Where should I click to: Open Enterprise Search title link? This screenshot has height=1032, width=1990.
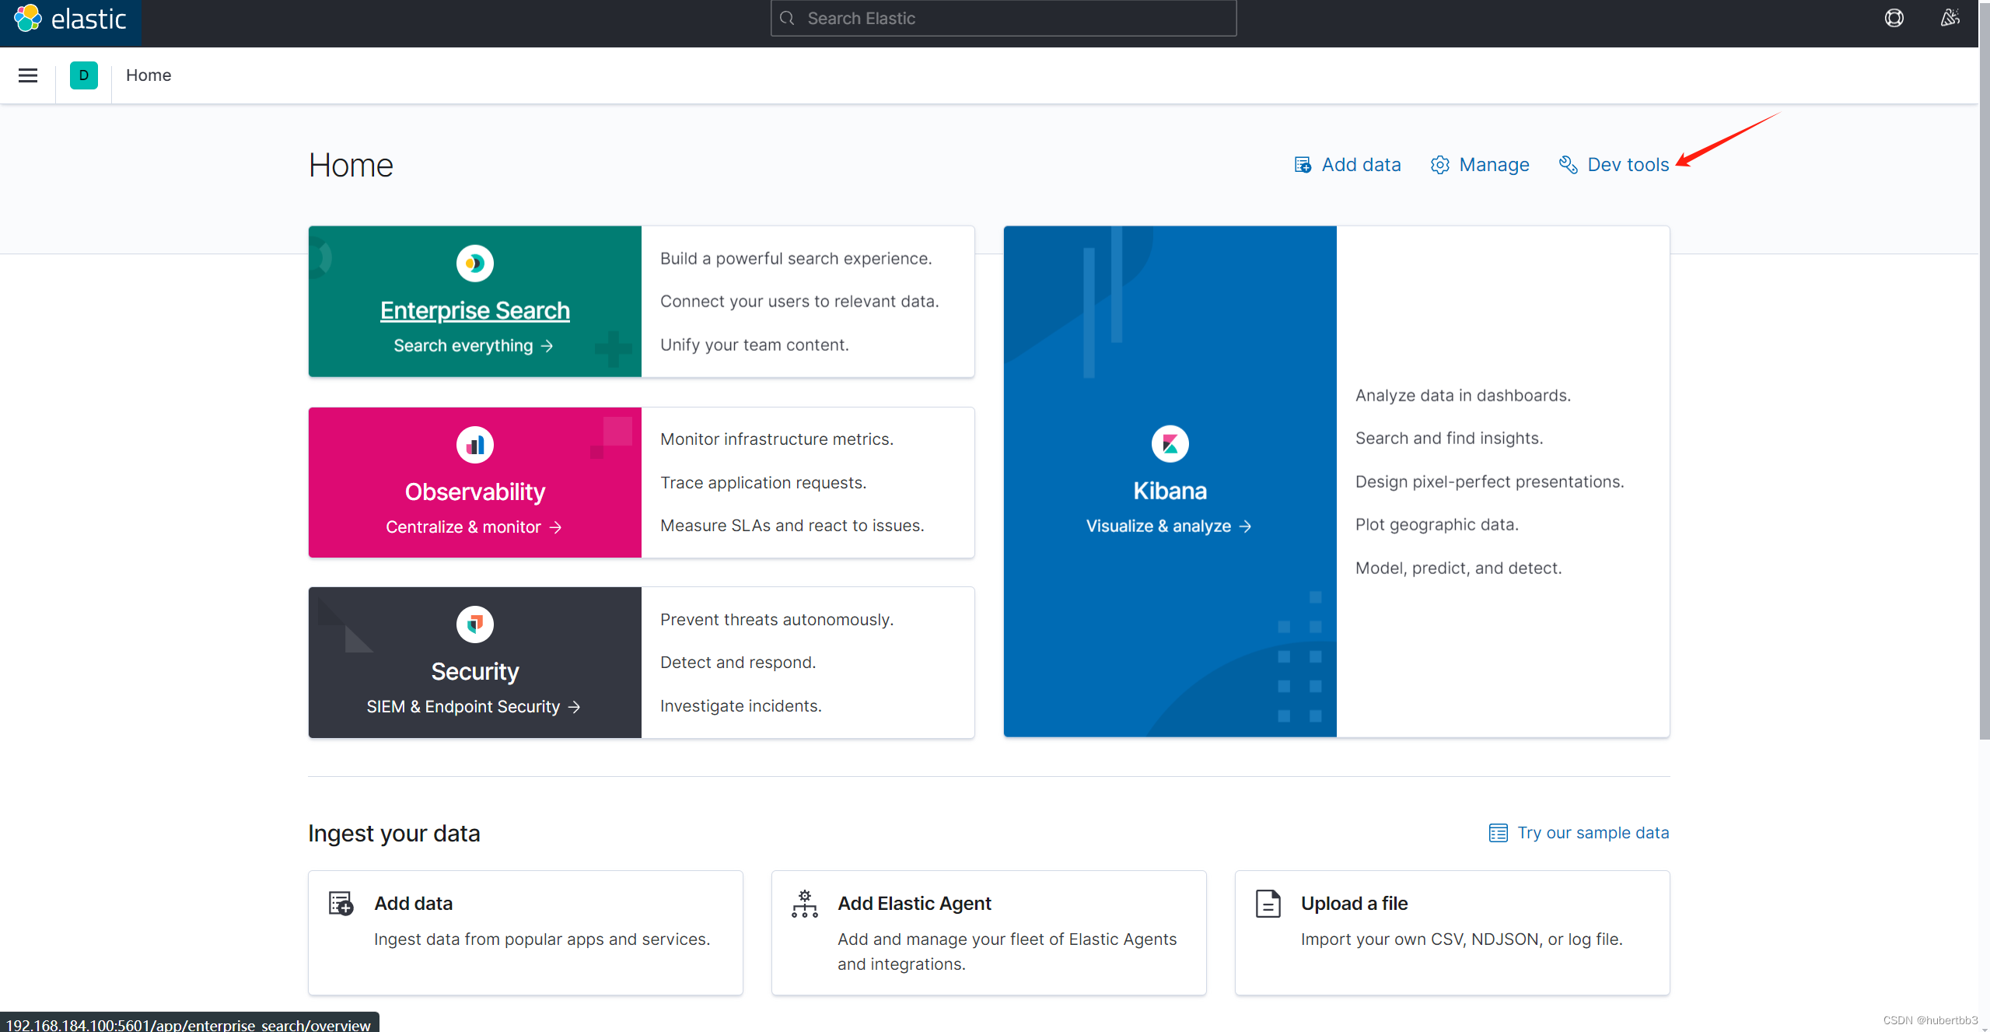(x=474, y=310)
